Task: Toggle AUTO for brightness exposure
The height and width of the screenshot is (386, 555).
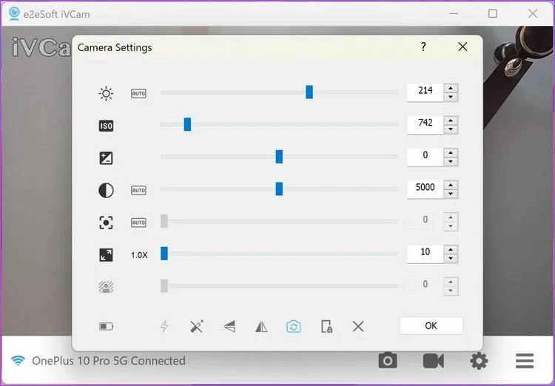Action: (138, 93)
